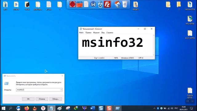Image resolution: width=197 pixels, height=111 pixels.
Task: Open the blue S icon on taskbar
Action: [101, 108]
